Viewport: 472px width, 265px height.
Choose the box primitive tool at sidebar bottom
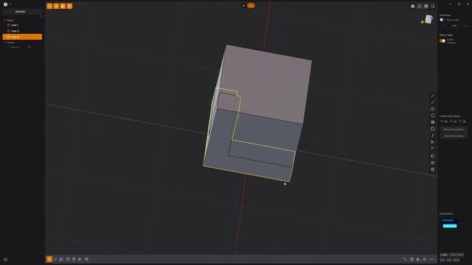pyautogui.click(x=433, y=169)
